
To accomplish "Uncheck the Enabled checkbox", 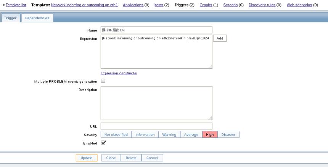I will coord(103,143).
